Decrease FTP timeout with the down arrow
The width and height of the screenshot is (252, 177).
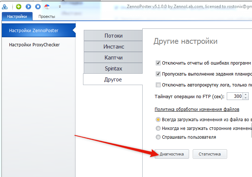tap(245, 98)
